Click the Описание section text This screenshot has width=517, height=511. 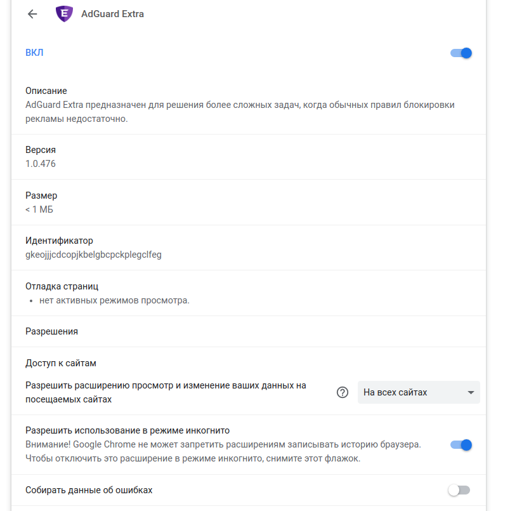click(x=44, y=91)
